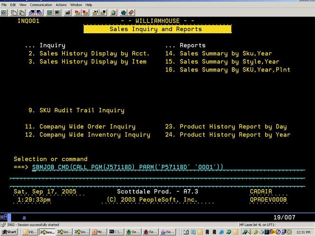315x236 pixels.
Task: Click the 1:29:33pm time display
Action: pyautogui.click(x=34, y=200)
